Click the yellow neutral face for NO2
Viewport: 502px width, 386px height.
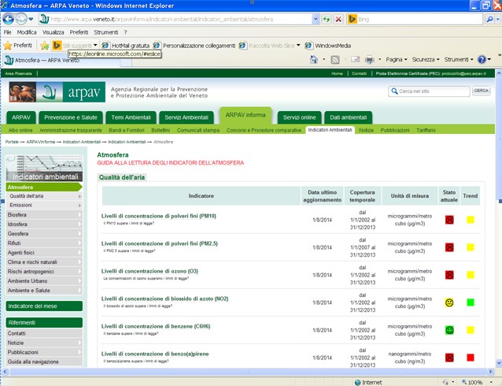[449, 302]
